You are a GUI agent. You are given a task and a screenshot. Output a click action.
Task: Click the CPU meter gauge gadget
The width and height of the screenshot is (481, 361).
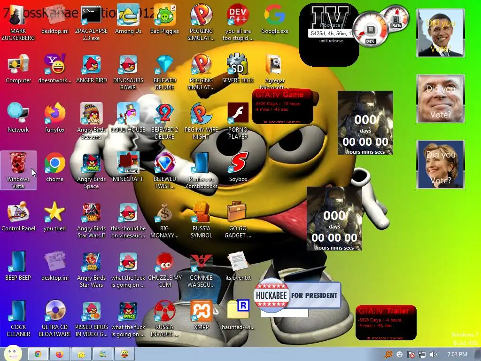[x=370, y=29]
